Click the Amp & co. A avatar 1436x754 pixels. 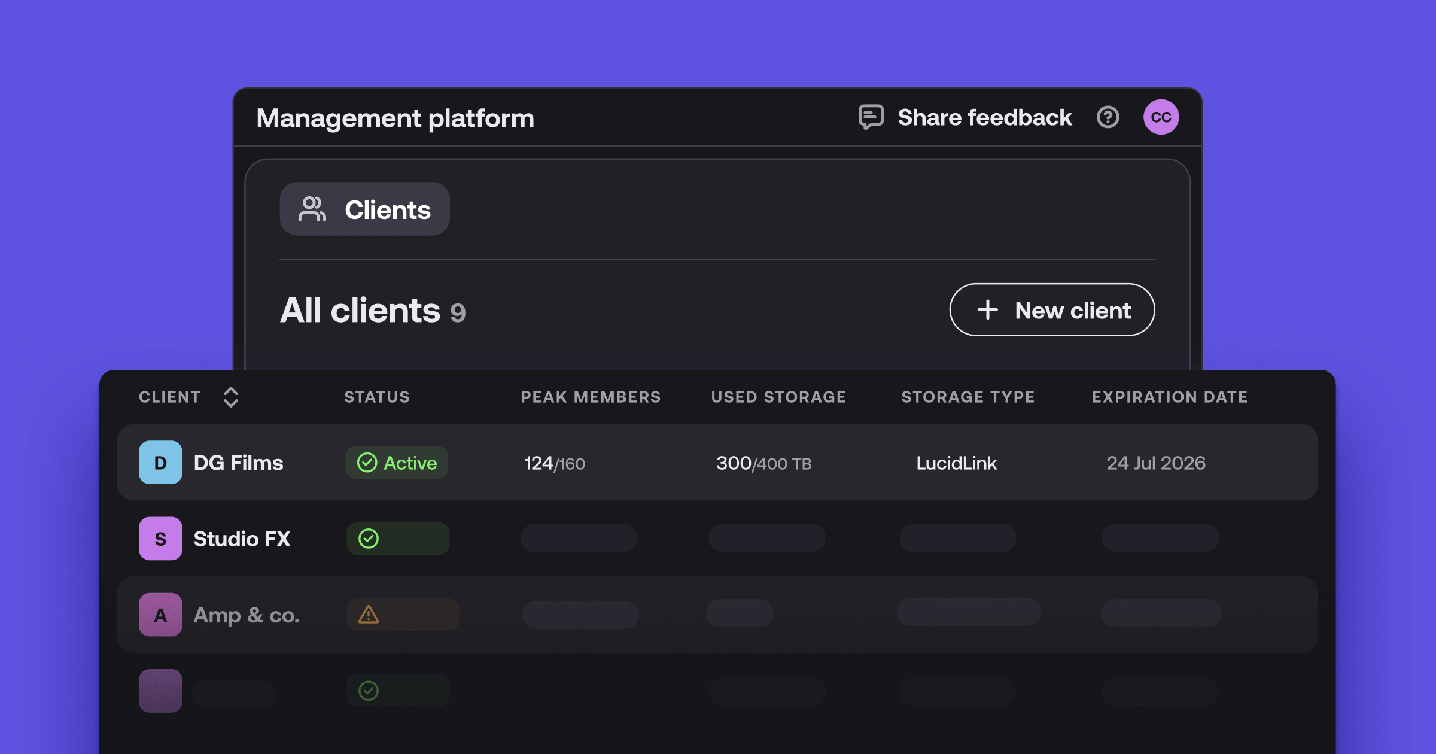[160, 615]
